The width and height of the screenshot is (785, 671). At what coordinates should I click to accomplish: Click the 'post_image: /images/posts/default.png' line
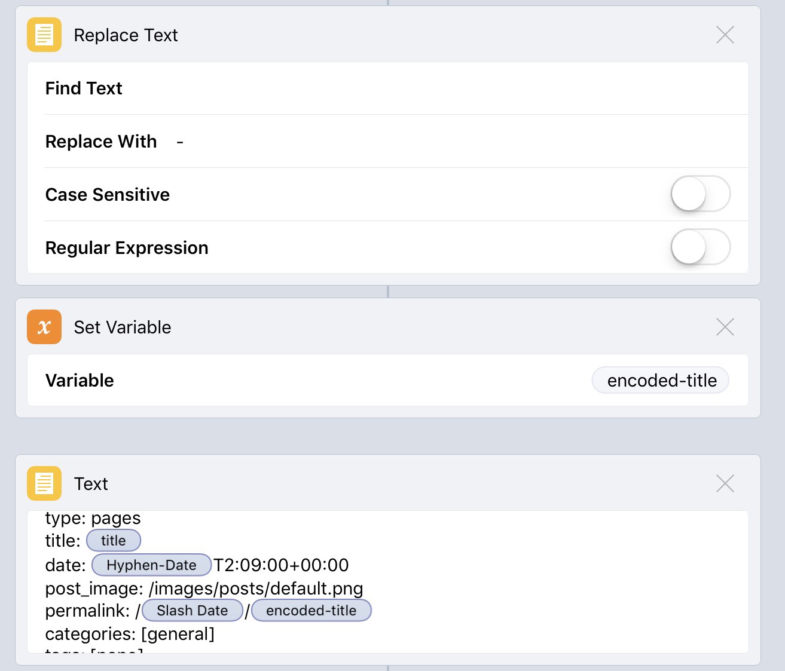(204, 589)
